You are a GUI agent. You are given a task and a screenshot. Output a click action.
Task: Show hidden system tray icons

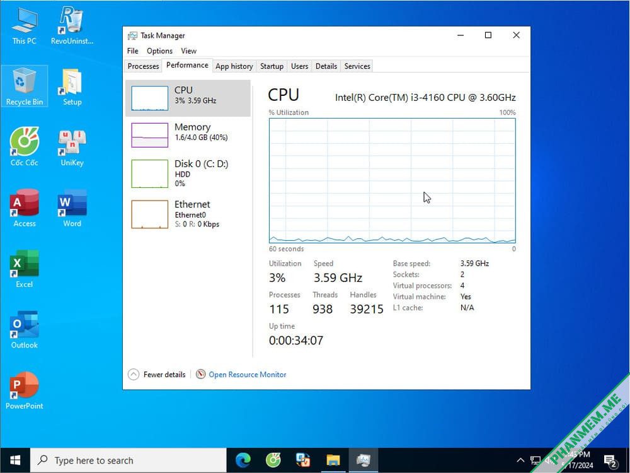point(520,460)
